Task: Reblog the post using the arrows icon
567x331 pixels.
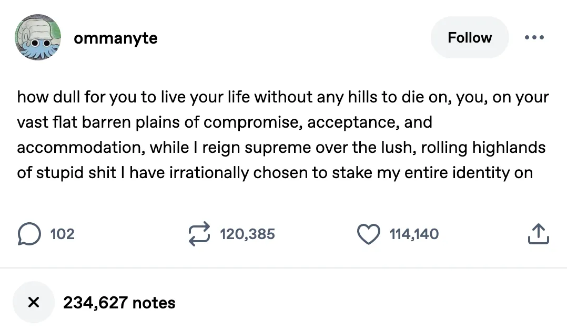Action: pos(200,234)
